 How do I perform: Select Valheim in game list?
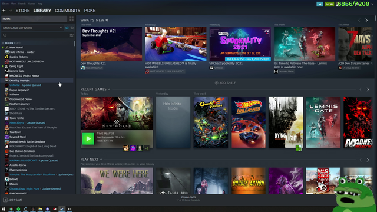[x=37, y=94]
